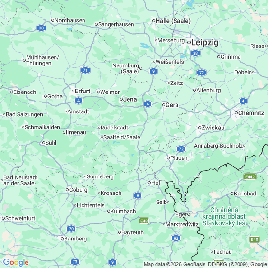
Task: Click the A73 highway shield
Action: tap(75, 262)
